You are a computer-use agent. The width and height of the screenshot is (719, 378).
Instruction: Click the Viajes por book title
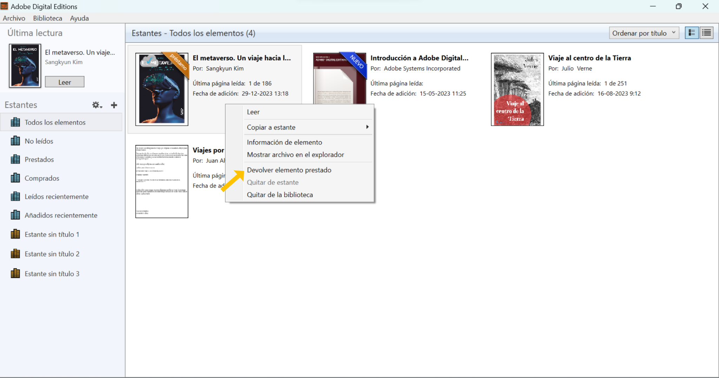209,150
